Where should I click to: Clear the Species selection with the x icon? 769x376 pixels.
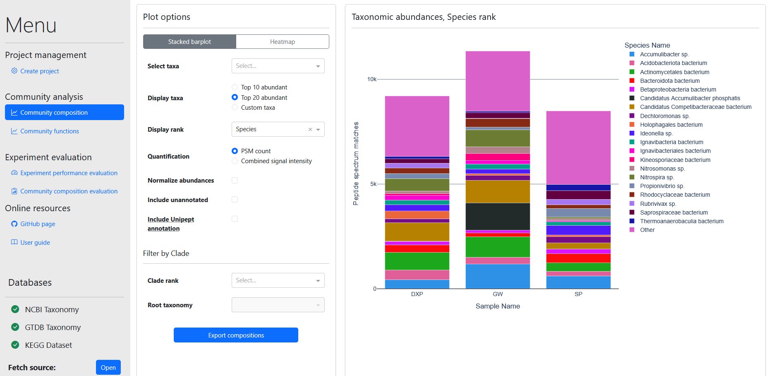point(310,130)
